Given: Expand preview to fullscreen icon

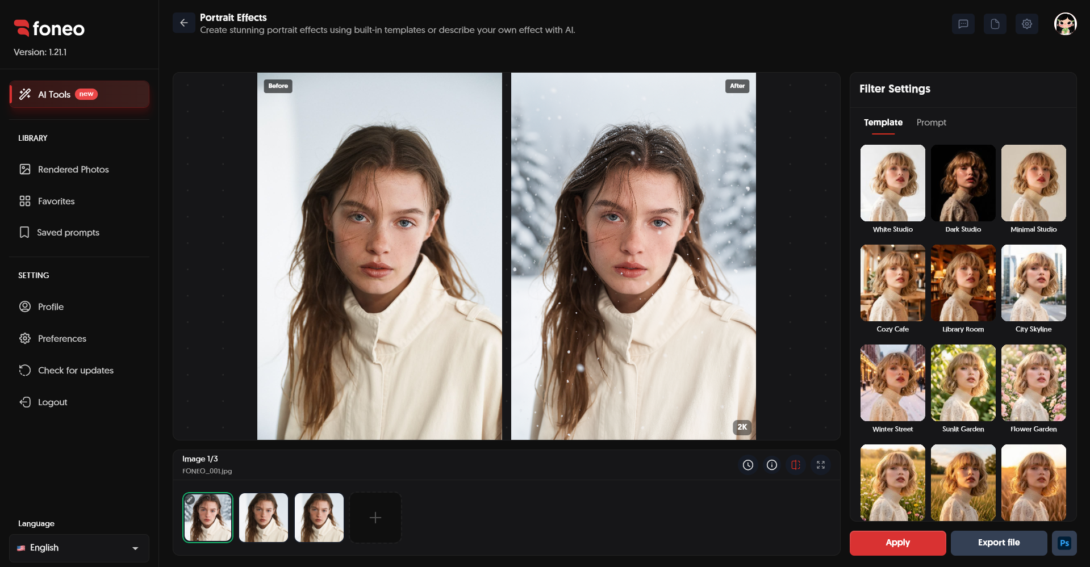Looking at the screenshot, I should coord(820,465).
